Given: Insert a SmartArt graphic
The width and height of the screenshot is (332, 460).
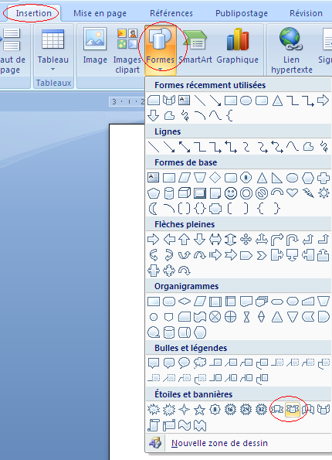Looking at the screenshot, I should (195, 47).
